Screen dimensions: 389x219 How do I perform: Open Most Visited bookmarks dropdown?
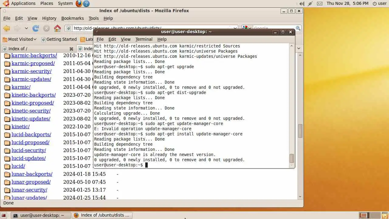(19, 39)
